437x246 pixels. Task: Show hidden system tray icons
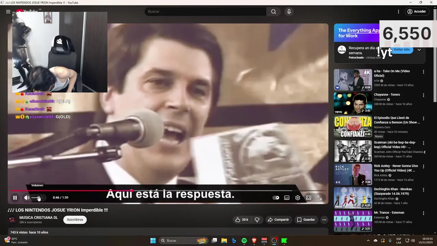[x=368, y=241]
